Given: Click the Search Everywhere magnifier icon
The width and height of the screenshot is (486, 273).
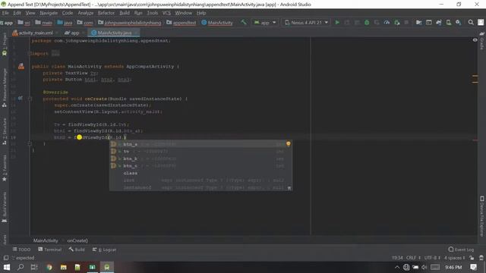Looking at the screenshot, I should [x=471, y=23].
